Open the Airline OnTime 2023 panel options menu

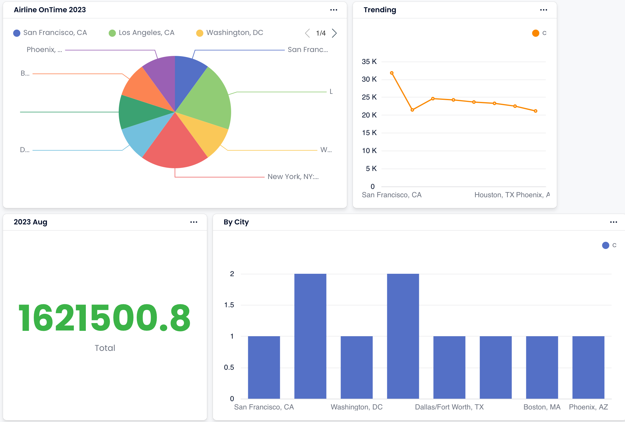(334, 10)
